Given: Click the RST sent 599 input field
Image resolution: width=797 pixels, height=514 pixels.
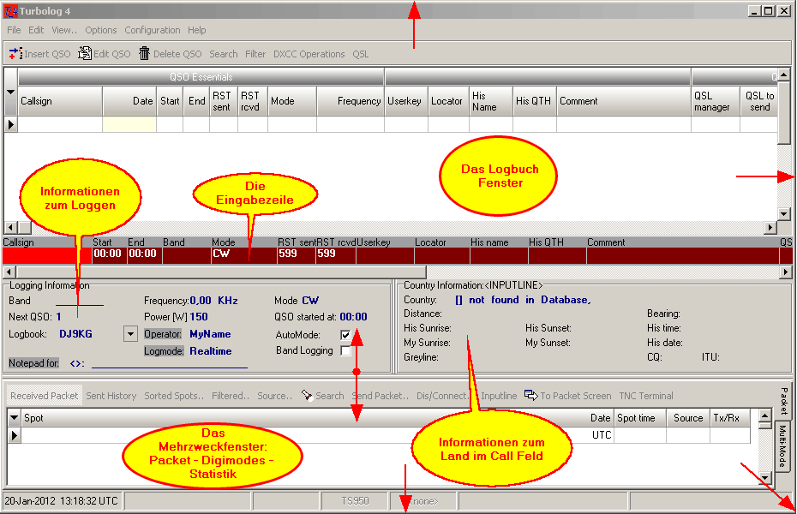Looking at the screenshot, I should click(297, 255).
